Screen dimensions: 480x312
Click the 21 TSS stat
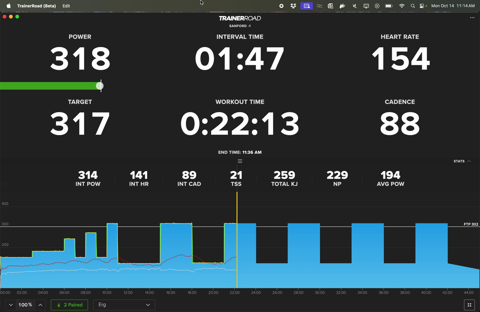(x=236, y=178)
